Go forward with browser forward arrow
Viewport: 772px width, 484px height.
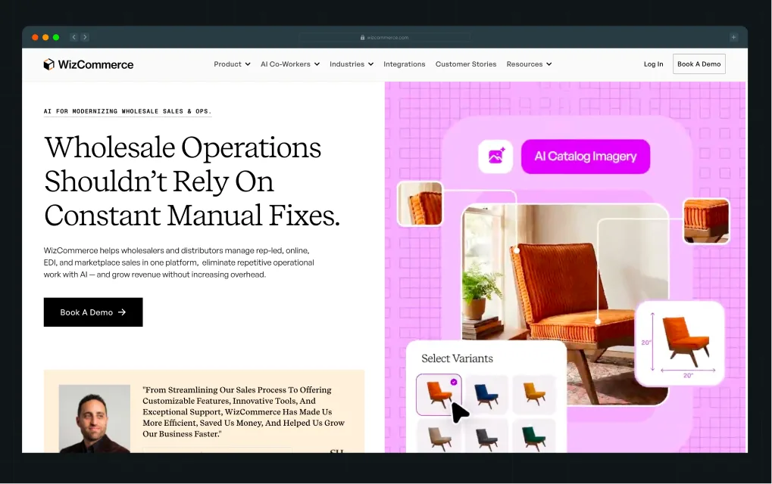coord(85,37)
